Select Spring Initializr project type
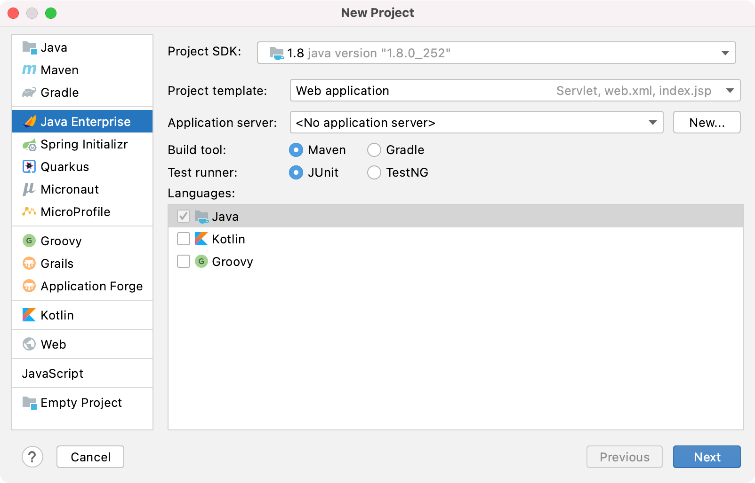 [82, 144]
